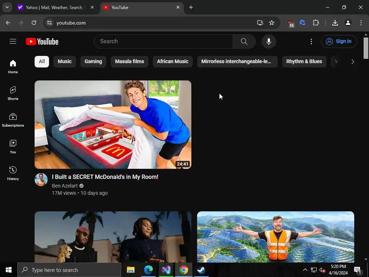The height and width of the screenshot is (277, 369).
Task: Bookmark this page with the star icon
Action: [x=272, y=23]
